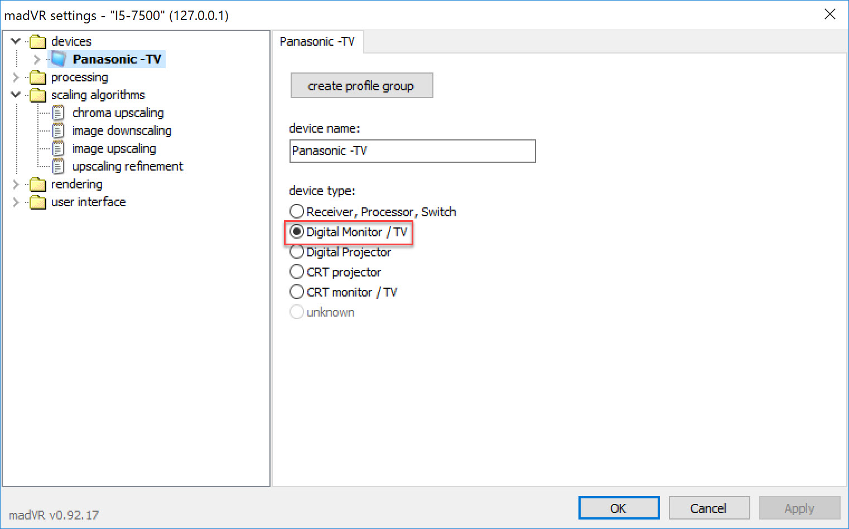This screenshot has width=849, height=529.
Task: Click the image upscaling page icon
Action: point(58,149)
